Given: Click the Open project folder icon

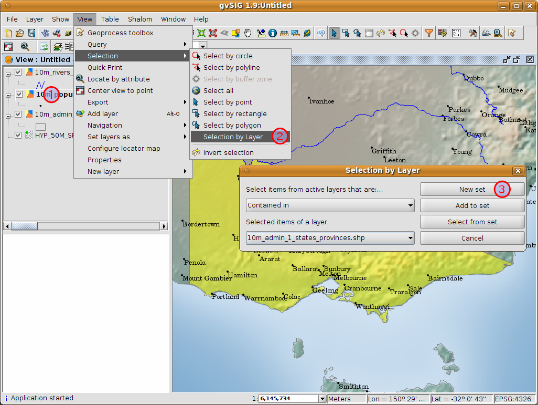Looking at the screenshot, I should coord(20,33).
